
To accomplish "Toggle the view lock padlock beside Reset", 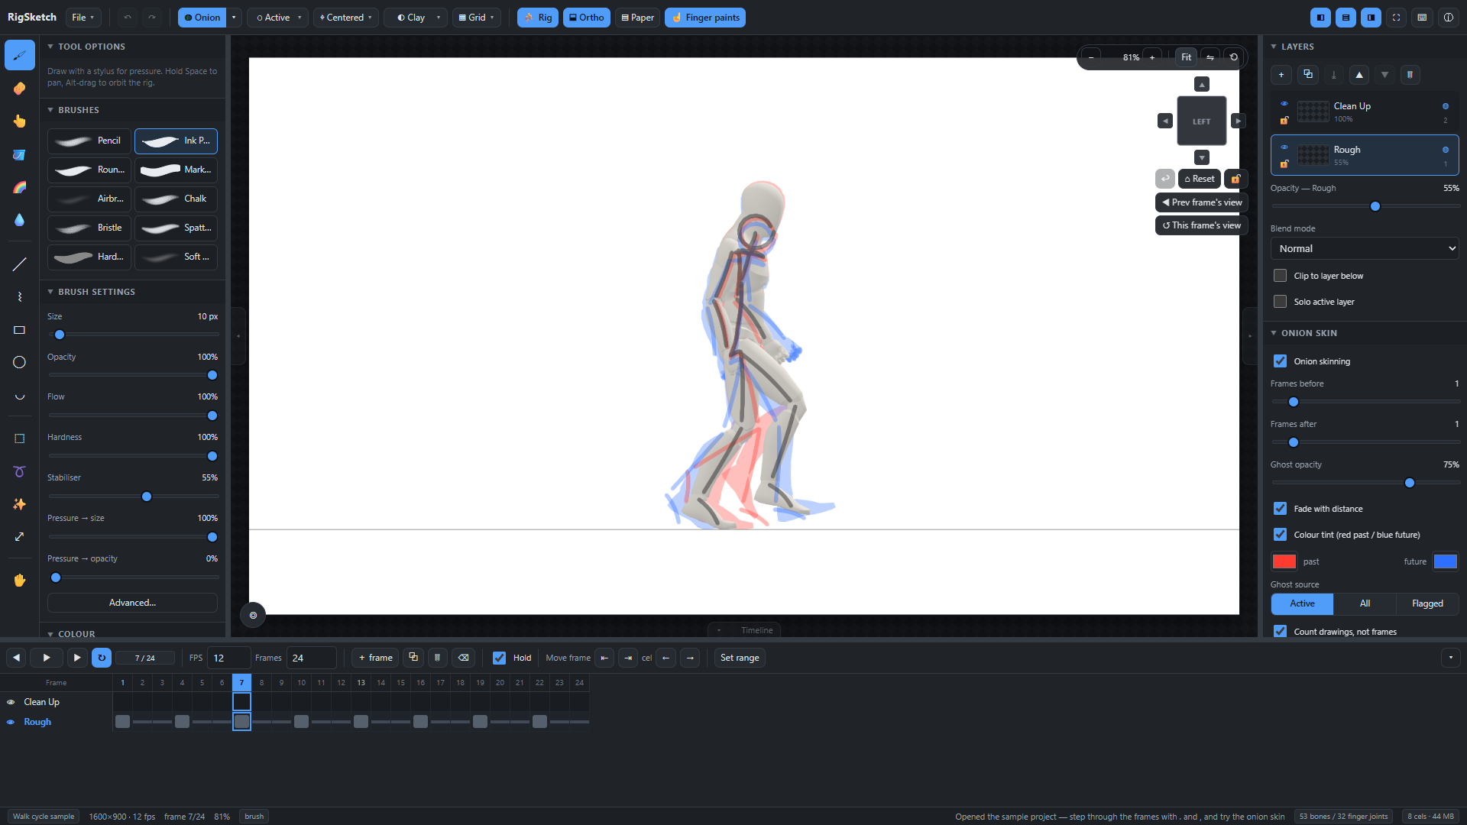I will (1236, 179).
